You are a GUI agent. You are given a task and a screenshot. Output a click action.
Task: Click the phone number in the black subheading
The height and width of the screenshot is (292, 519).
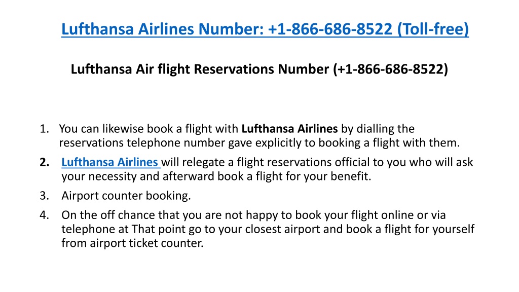tap(391, 69)
